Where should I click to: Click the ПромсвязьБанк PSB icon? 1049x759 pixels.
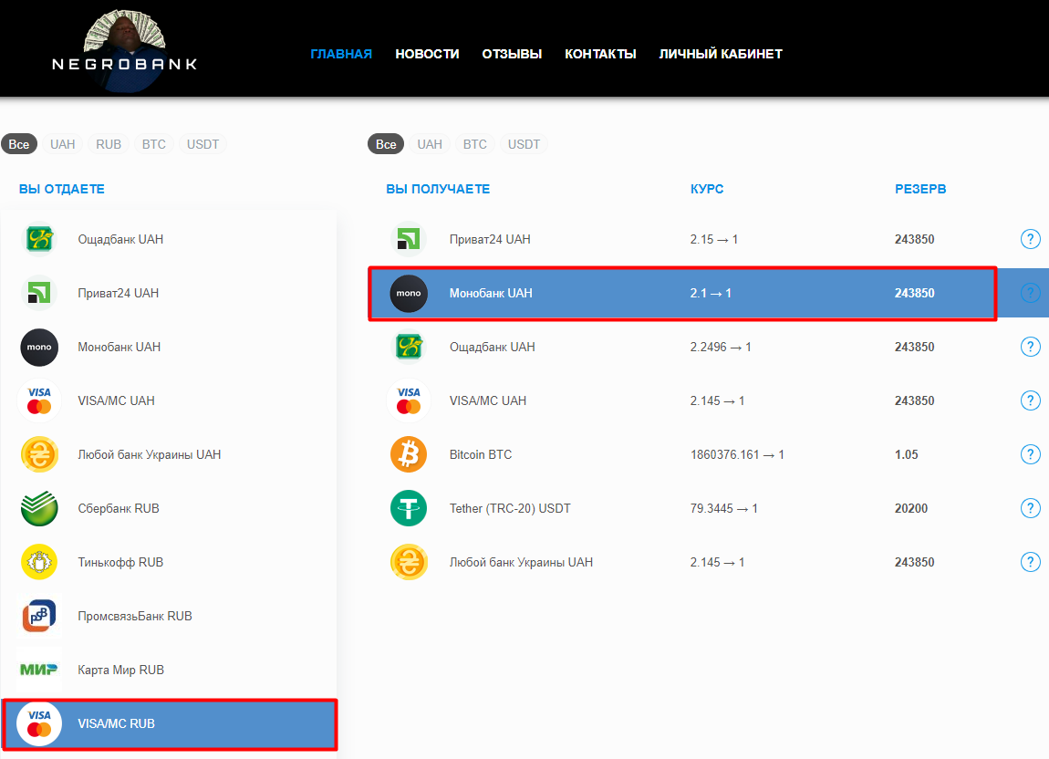pyautogui.click(x=39, y=616)
